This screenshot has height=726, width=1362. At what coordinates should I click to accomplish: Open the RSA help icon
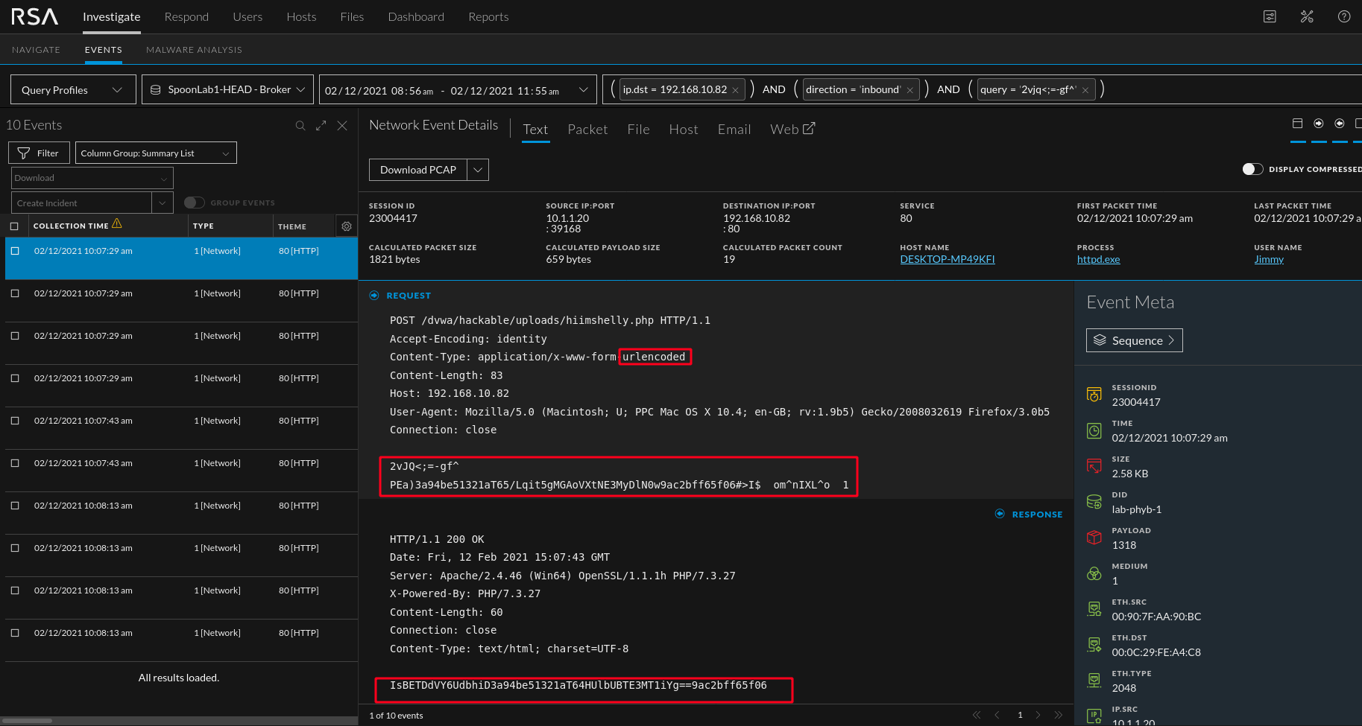click(1344, 16)
